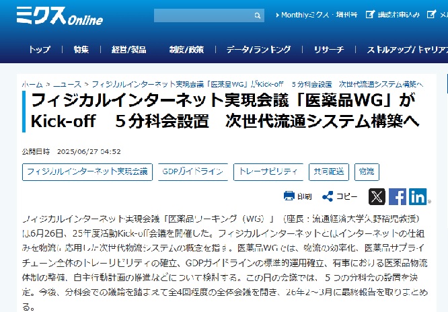Go to ホーム breadcrumb link
Image resolution: width=448 pixels, height=312 pixels.
[x=32, y=84]
